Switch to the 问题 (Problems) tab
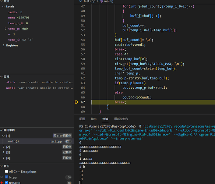This screenshot has height=184, width=215. tap(82, 119)
